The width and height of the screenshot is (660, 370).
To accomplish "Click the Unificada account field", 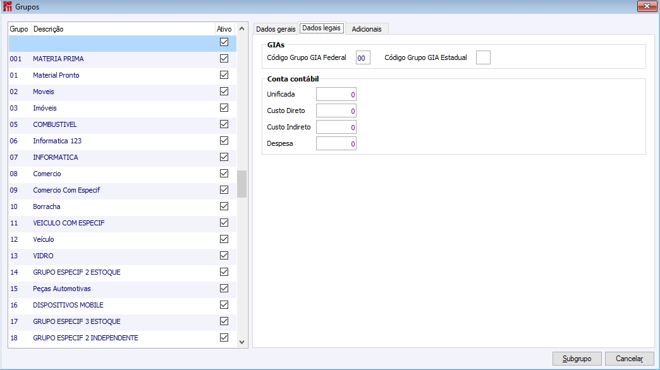I will click(x=336, y=95).
